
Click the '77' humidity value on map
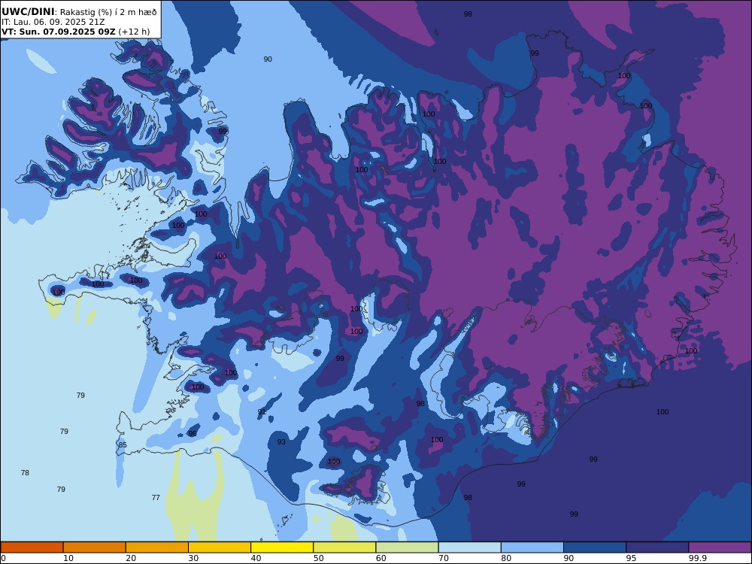(156, 497)
